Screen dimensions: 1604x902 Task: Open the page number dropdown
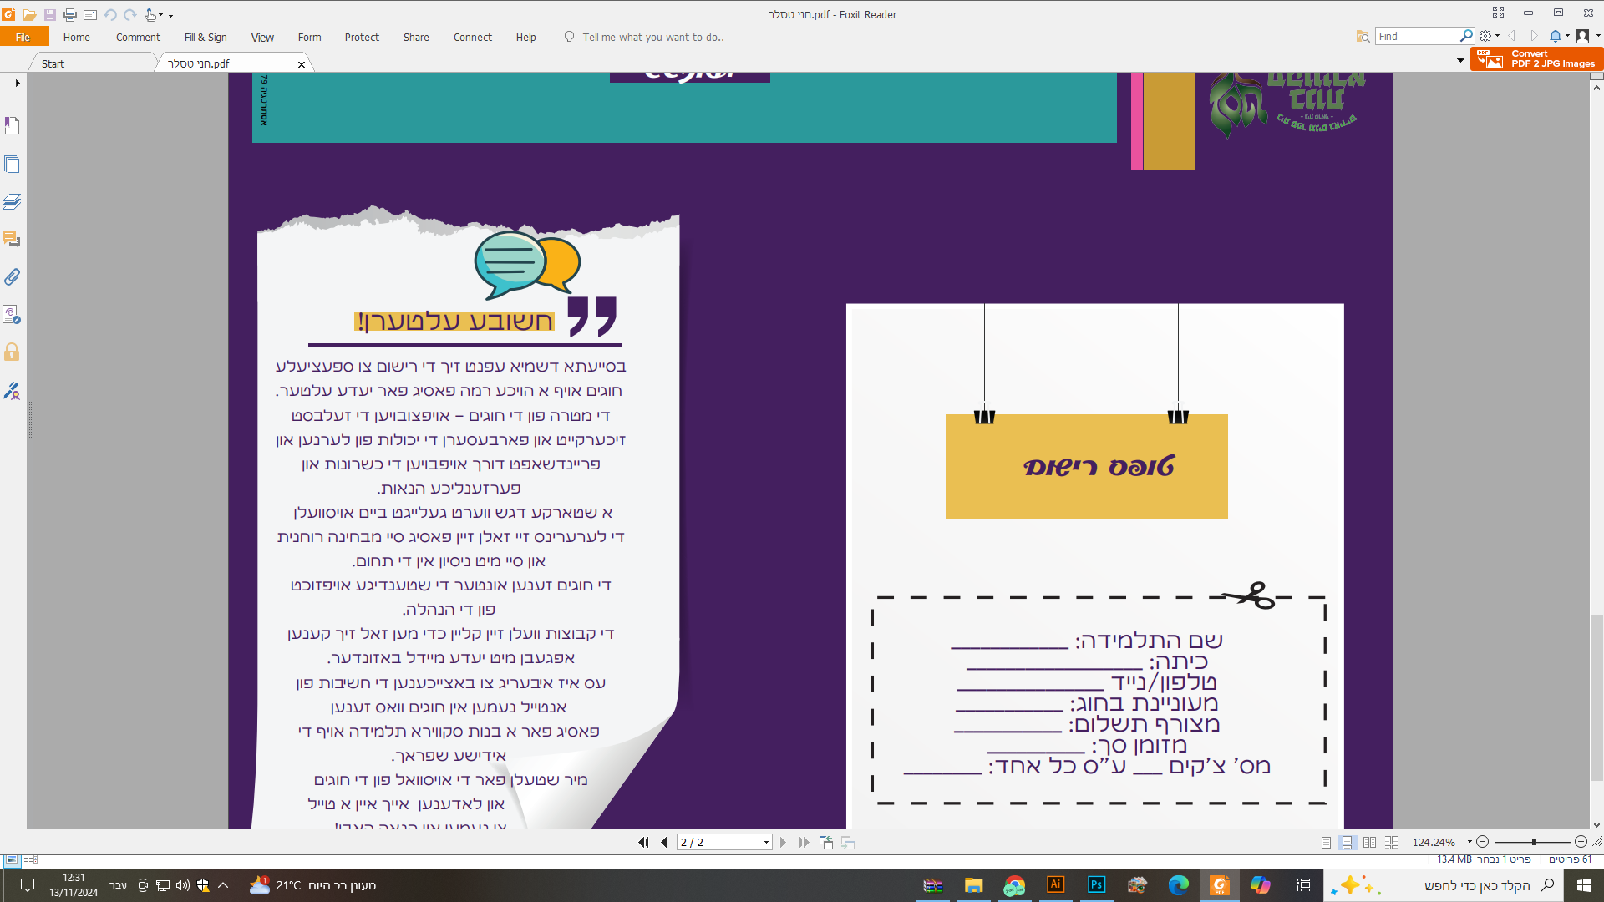[x=766, y=842]
